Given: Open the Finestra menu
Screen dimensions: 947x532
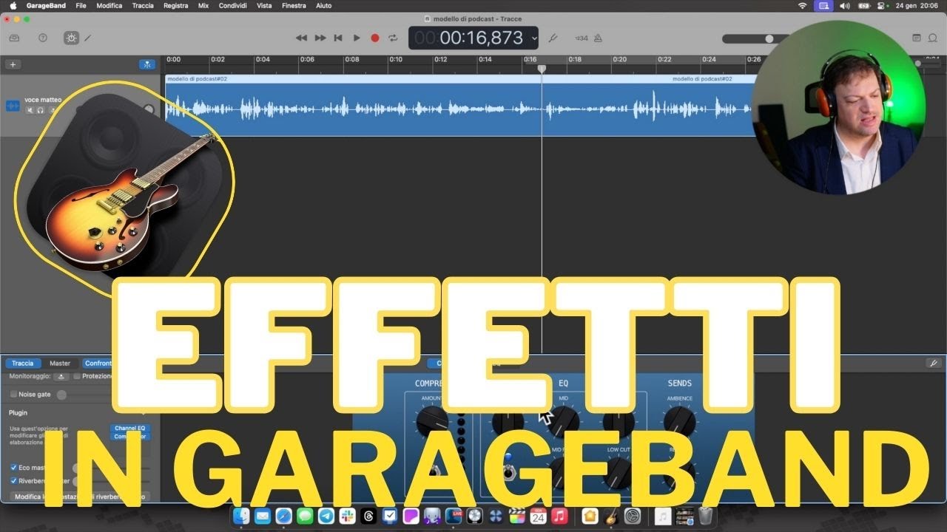Looking at the screenshot, I should coord(294,5).
